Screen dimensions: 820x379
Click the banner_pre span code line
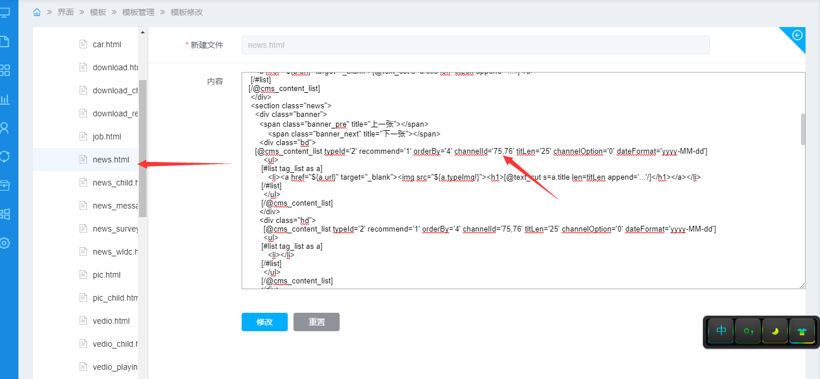344,123
